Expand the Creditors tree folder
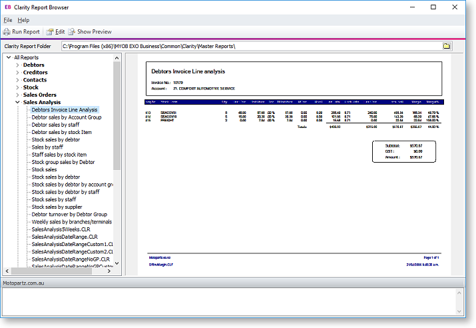 click(18, 73)
